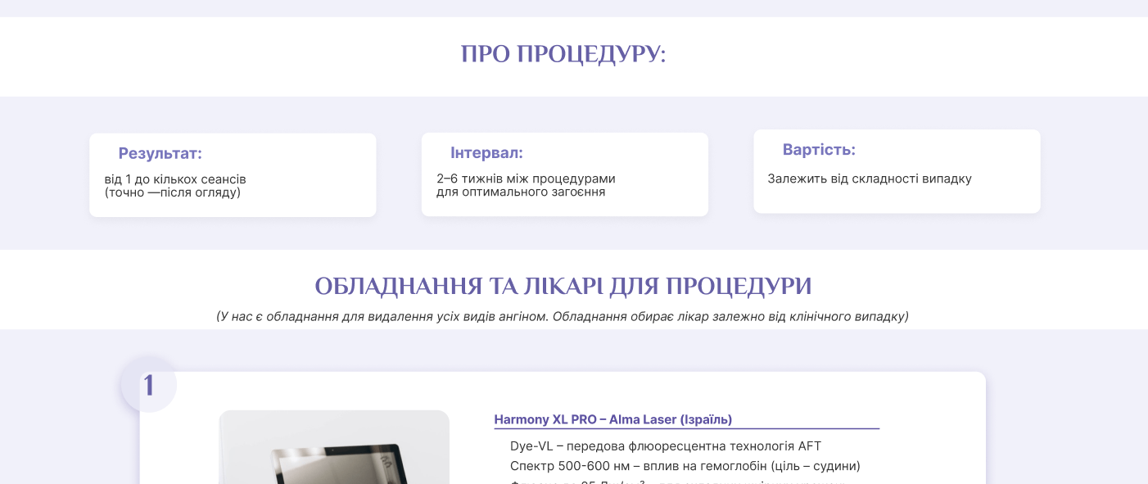The width and height of the screenshot is (1148, 484).
Task: Click the text "2–6 тижнів між процедурами"
Action: [x=526, y=179]
